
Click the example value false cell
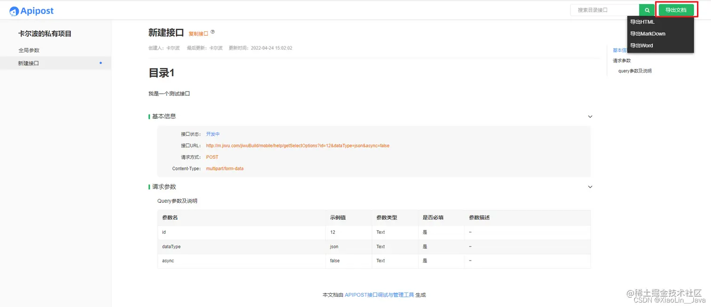pyautogui.click(x=348, y=261)
